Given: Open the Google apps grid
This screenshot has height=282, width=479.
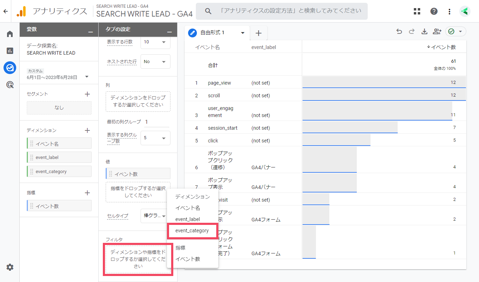Looking at the screenshot, I should [417, 11].
